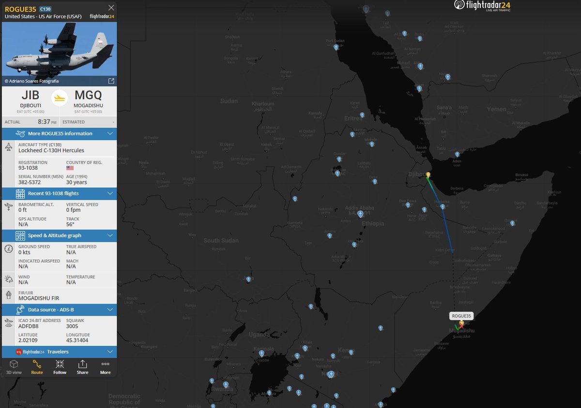
Task: Click the flight status plane icon
Action: (60, 98)
